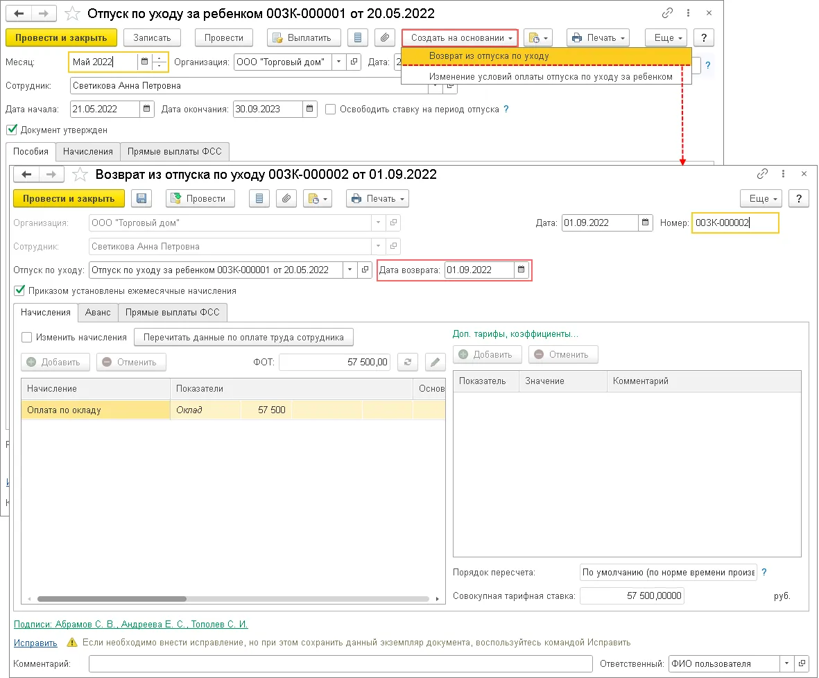
Task: Open the Доп. тарифы, коэффициенты link
Action: click(515, 333)
